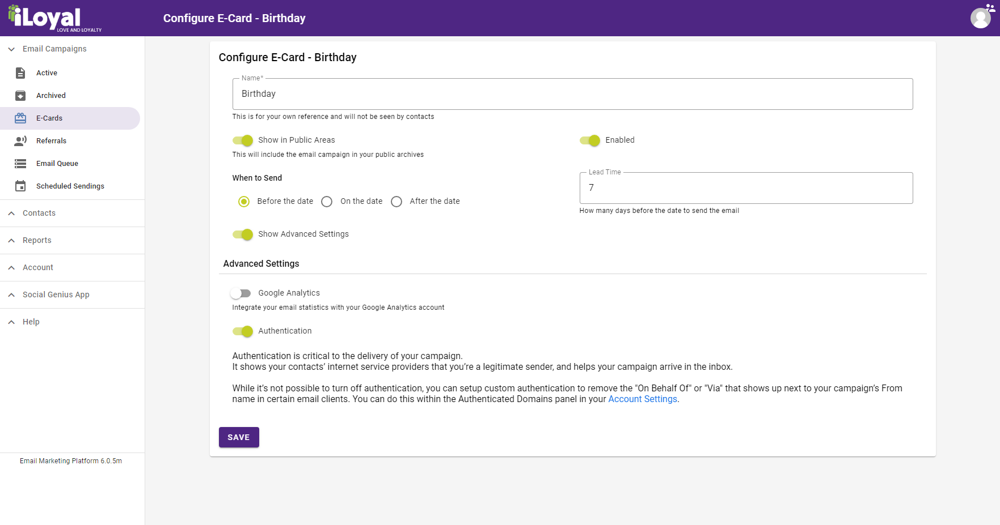Click the Scheduled Sendings calendar icon

tap(20, 186)
